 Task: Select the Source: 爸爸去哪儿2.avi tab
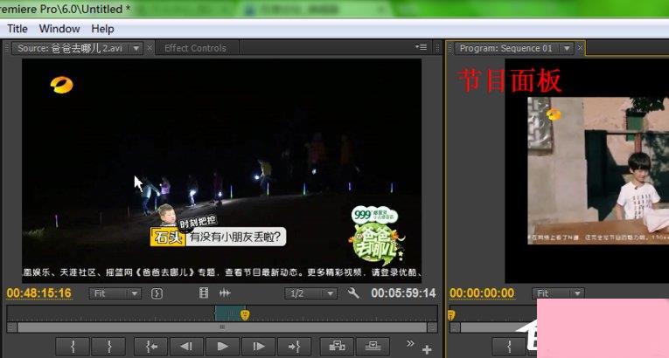click(x=71, y=48)
